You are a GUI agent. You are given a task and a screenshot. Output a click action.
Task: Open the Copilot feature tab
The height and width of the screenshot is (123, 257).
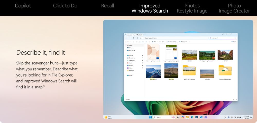pyautogui.click(x=23, y=6)
